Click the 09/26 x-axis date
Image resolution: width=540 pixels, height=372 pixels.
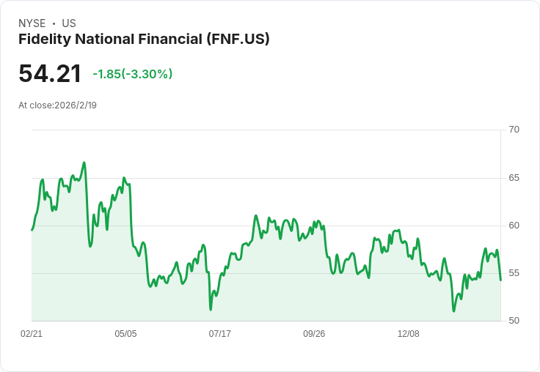pos(314,333)
